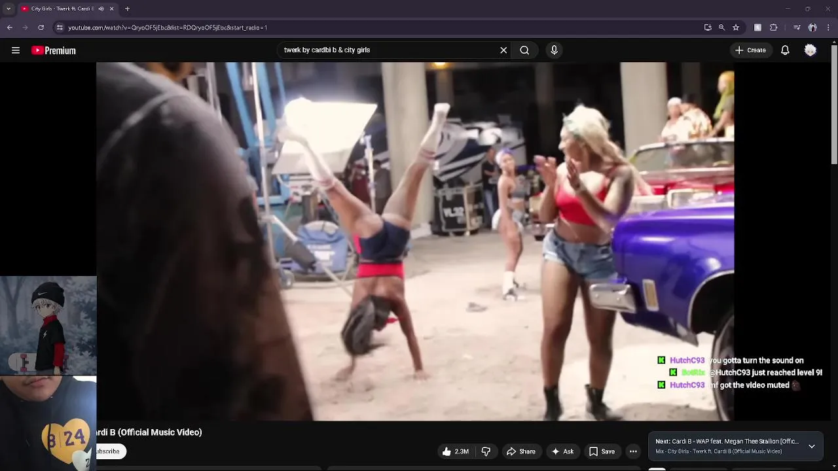Go to YouTube Premium home logo

click(54, 50)
